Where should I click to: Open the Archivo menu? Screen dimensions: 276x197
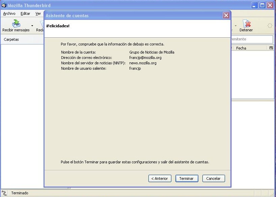pos(9,13)
